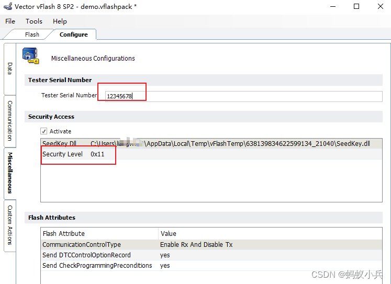
Task: Select the Security Level row label
Action: pyautogui.click(x=62, y=154)
